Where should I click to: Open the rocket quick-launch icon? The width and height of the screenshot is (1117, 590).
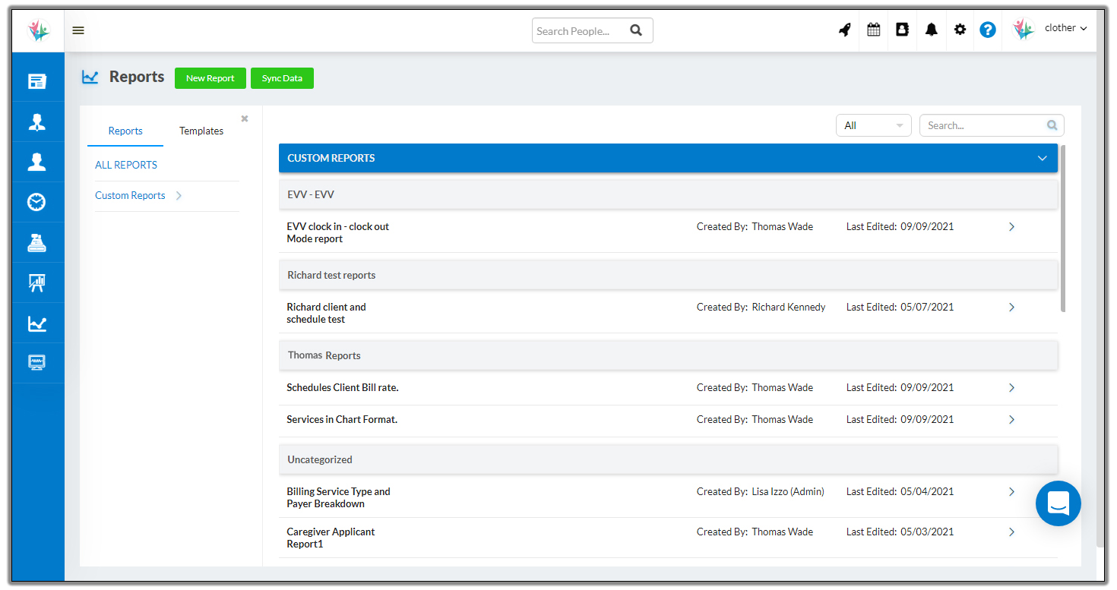coord(844,28)
